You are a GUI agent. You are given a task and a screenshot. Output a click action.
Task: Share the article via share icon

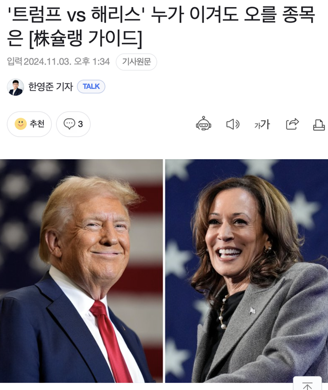[x=292, y=124]
